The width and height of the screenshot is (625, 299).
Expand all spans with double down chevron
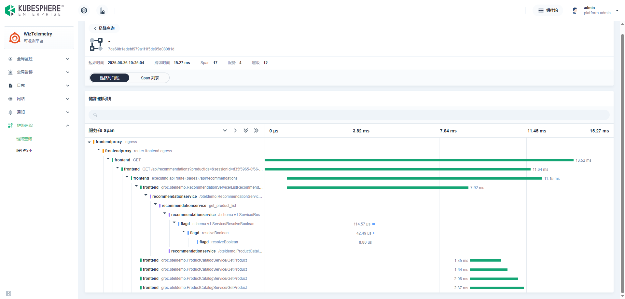coord(246,130)
